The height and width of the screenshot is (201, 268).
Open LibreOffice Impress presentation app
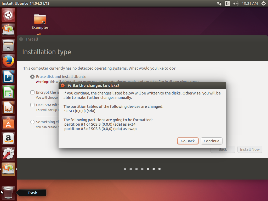pyautogui.click(x=8, y=107)
